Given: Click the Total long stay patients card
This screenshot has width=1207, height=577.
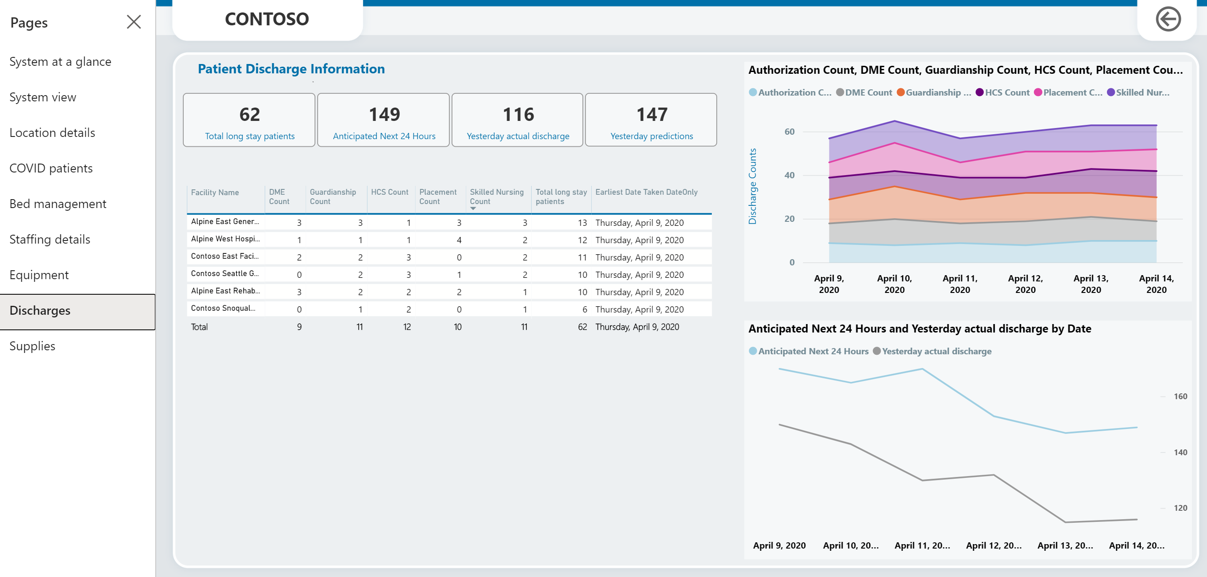Looking at the screenshot, I should tap(249, 120).
